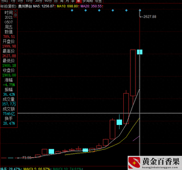Close the data info panel with X
The height and width of the screenshot is (170, 182).
tap(16, 11)
